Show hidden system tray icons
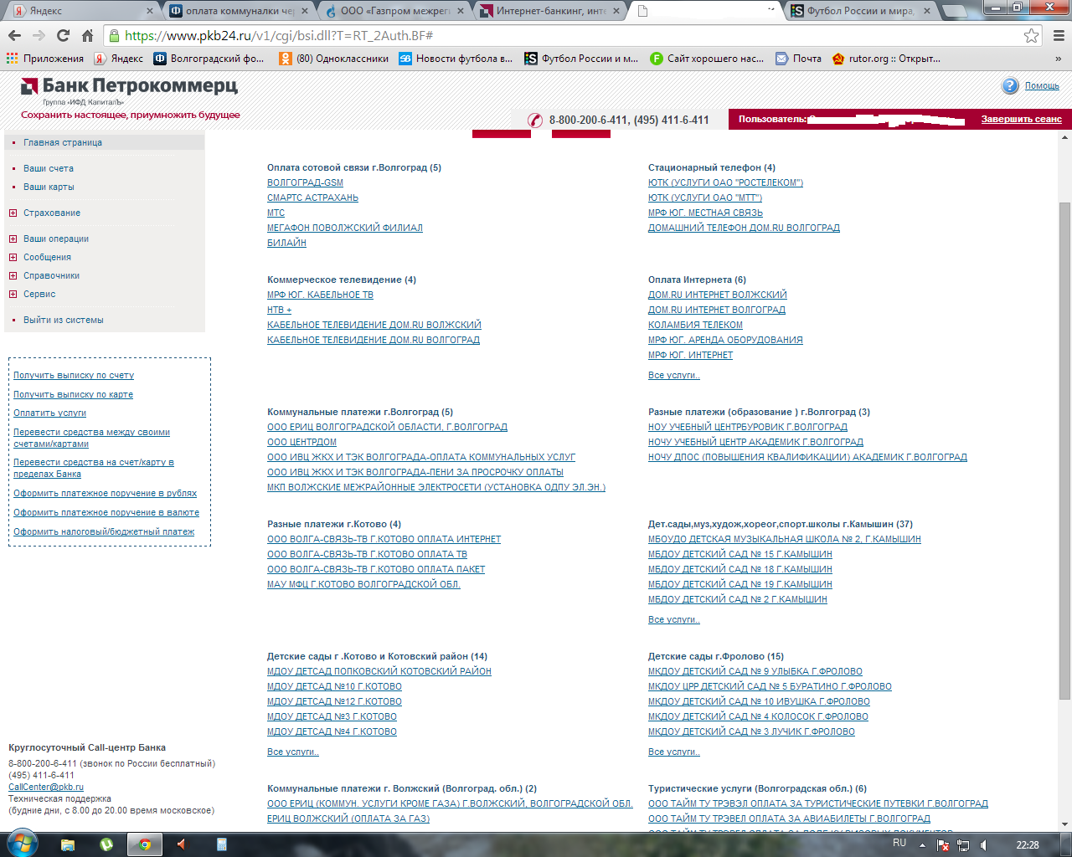The image size is (1072, 857). coord(923,845)
